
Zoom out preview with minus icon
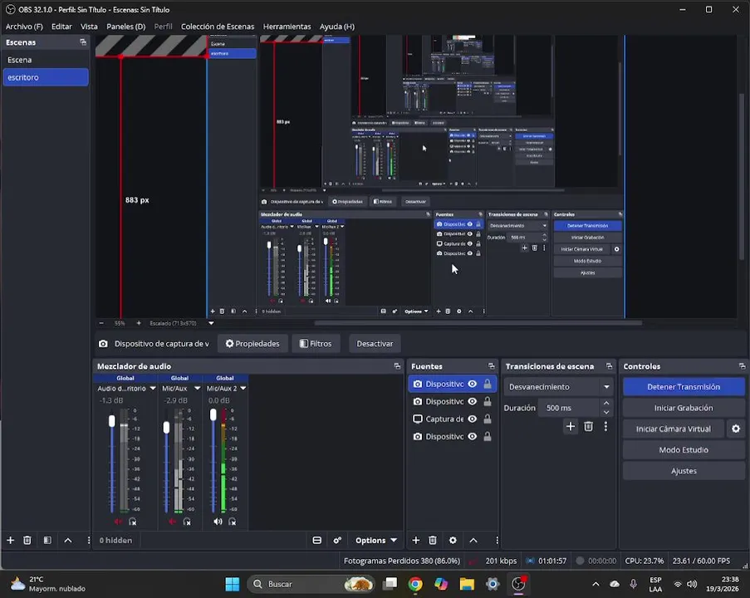coord(101,323)
